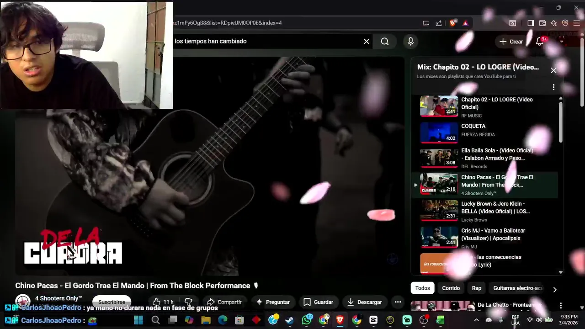Open the volume control in system tray
The image size is (585, 329).
(x=539, y=320)
